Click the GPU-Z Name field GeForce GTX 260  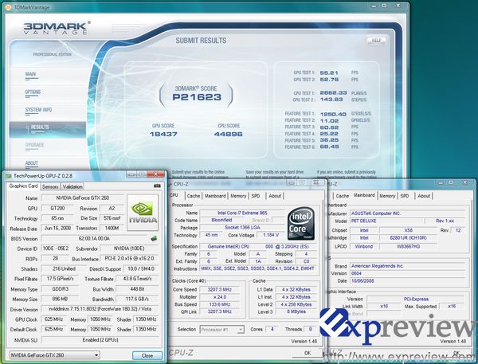click(83, 198)
